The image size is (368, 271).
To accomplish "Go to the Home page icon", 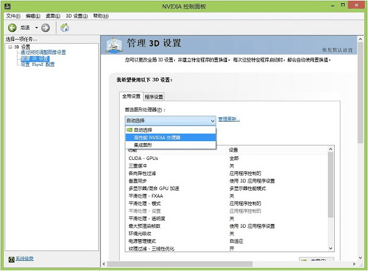I will 65,28.
